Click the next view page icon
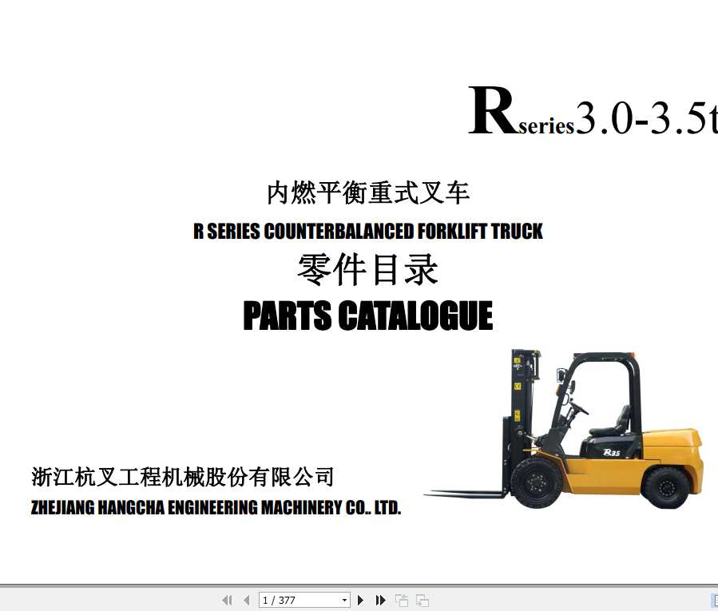The width and height of the screenshot is (718, 611). click(421, 600)
